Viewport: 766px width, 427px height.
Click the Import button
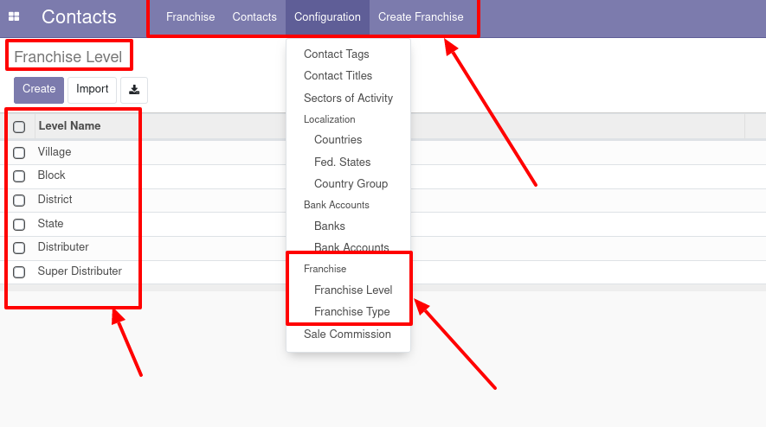tap(93, 89)
